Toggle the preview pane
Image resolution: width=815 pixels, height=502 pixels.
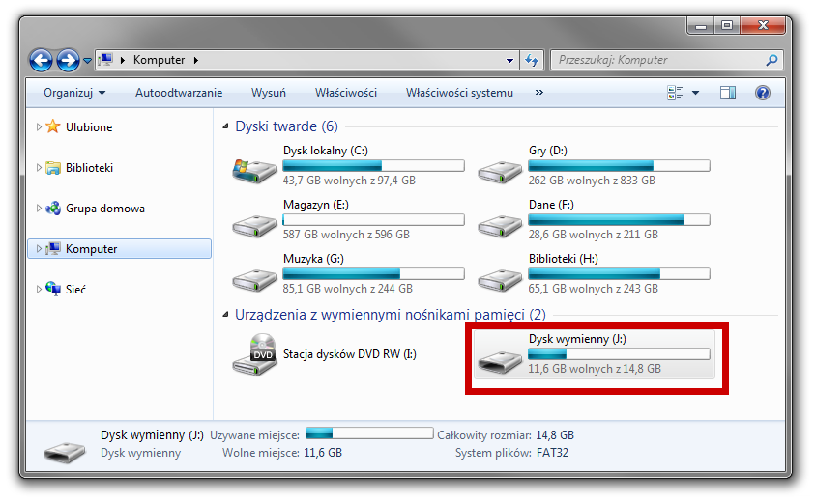[x=728, y=93]
